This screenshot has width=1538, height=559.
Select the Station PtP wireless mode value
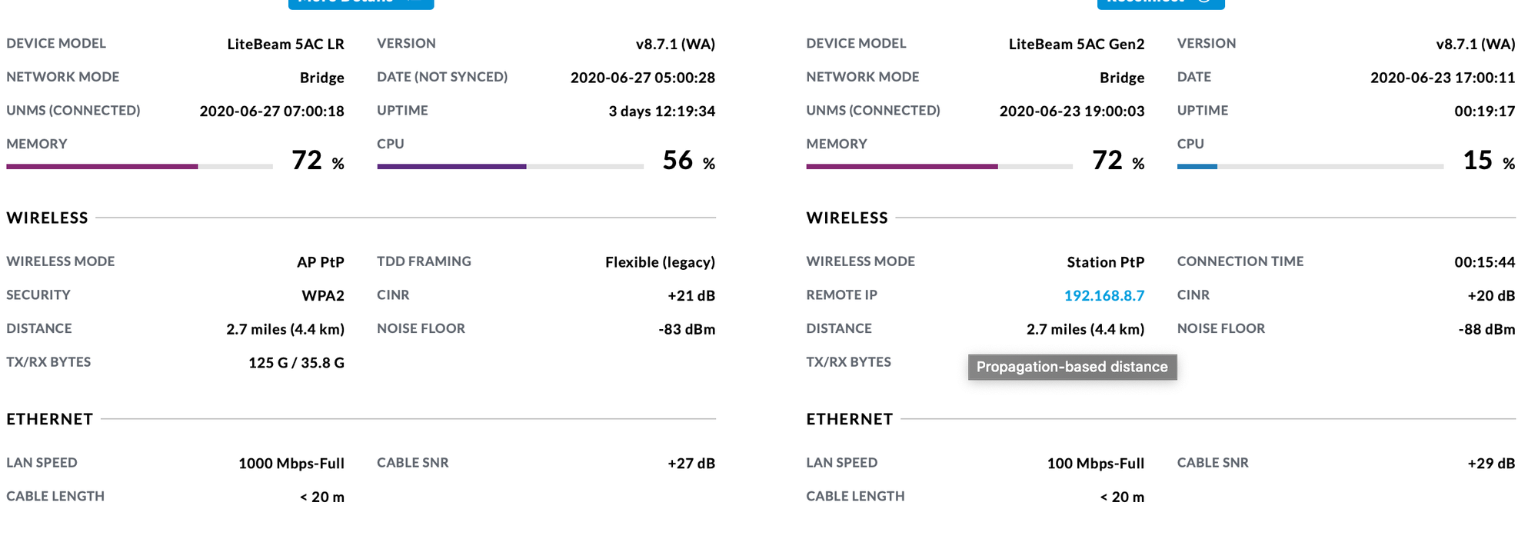(x=1106, y=261)
